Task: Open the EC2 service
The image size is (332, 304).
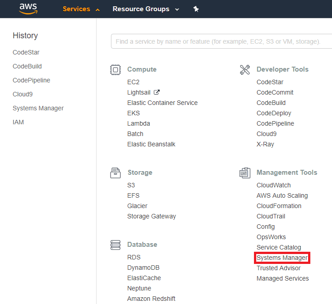Action: point(133,82)
